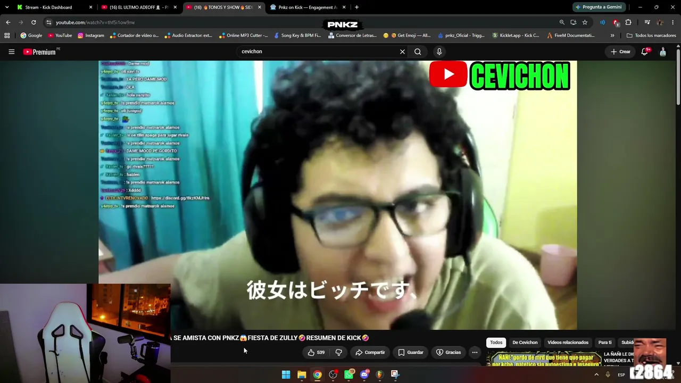Open the 'pnkz_Oficial - Trigg...' bookmark
The height and width of the screenshot is (383, 681).
tap(461, 36)
